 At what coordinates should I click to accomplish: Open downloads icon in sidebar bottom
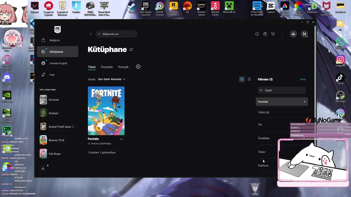(x=43, y=168)
